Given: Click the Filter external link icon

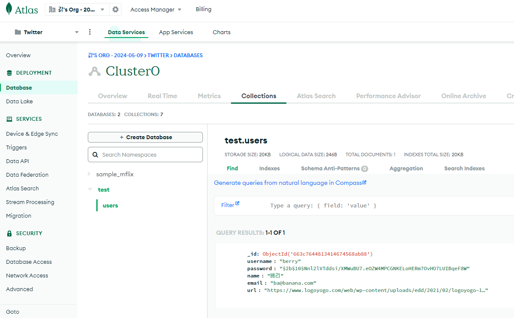Looking at the screenshot, I should [x=237, y=204].
